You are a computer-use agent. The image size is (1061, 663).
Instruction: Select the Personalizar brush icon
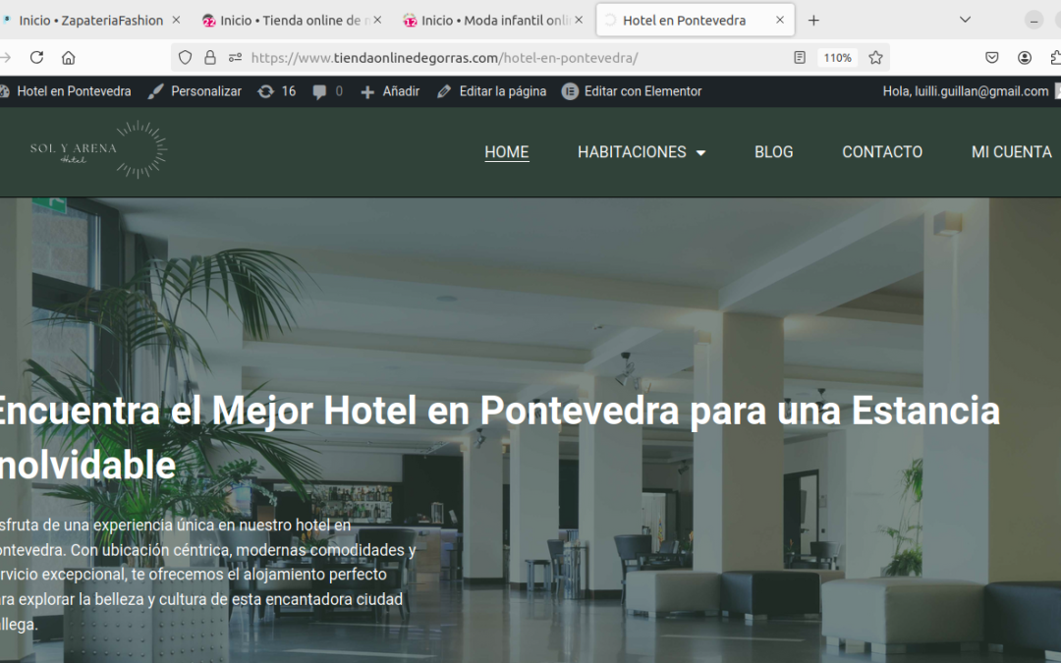point(154,90)
